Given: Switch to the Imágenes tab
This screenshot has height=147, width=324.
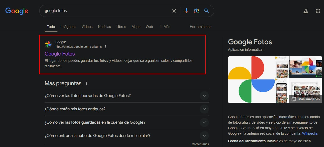Looking at the screenshot, I should 68,27.
